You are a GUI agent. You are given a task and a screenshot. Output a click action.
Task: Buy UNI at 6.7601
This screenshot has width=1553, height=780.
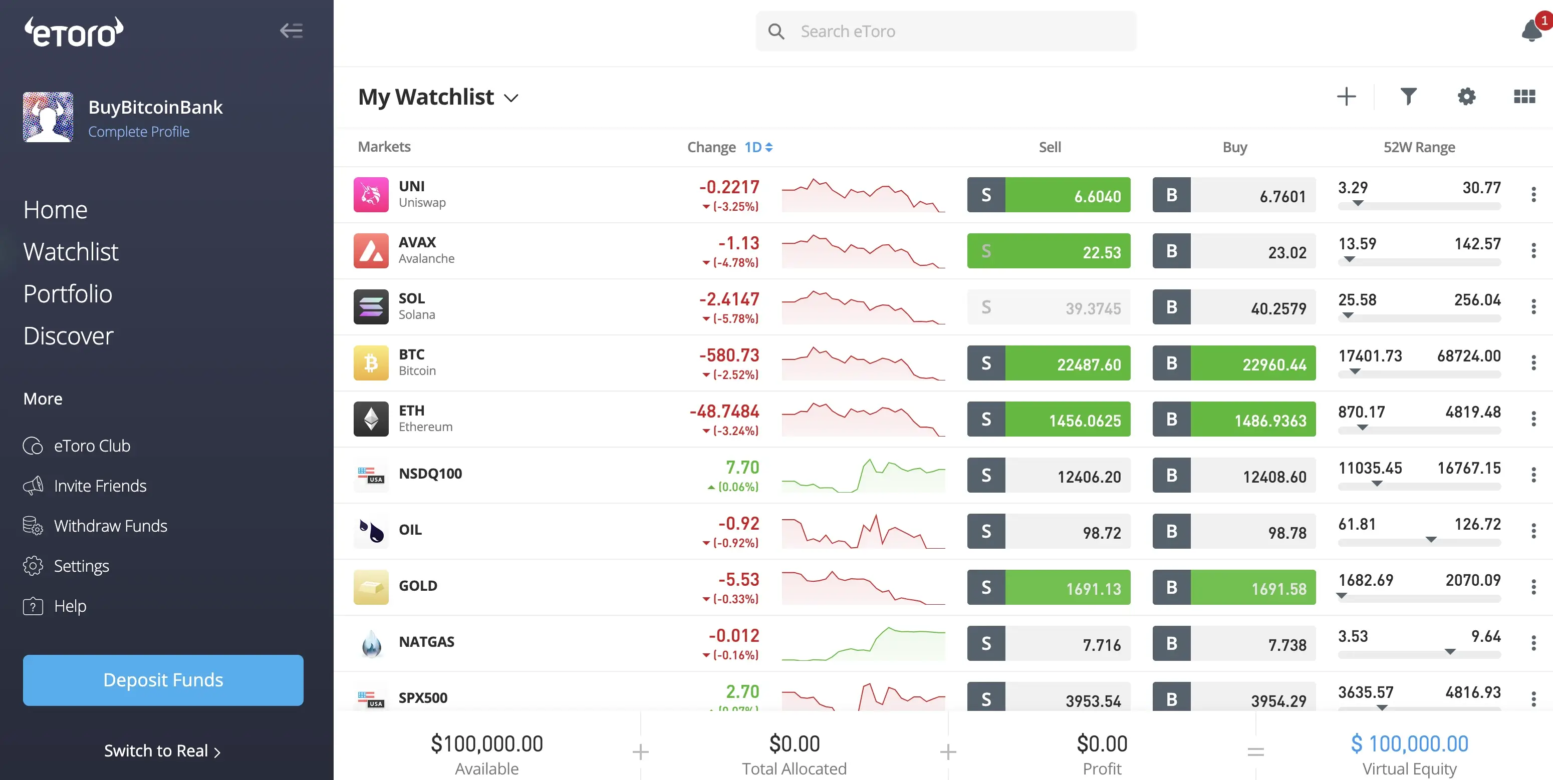[x=1233, y=195]
